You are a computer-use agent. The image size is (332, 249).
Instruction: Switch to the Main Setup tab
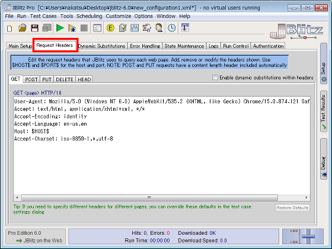click(20, 46)
